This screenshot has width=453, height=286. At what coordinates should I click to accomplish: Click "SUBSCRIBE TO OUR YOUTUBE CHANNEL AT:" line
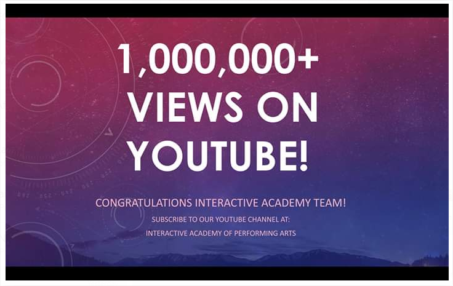(x=221, y=220)
